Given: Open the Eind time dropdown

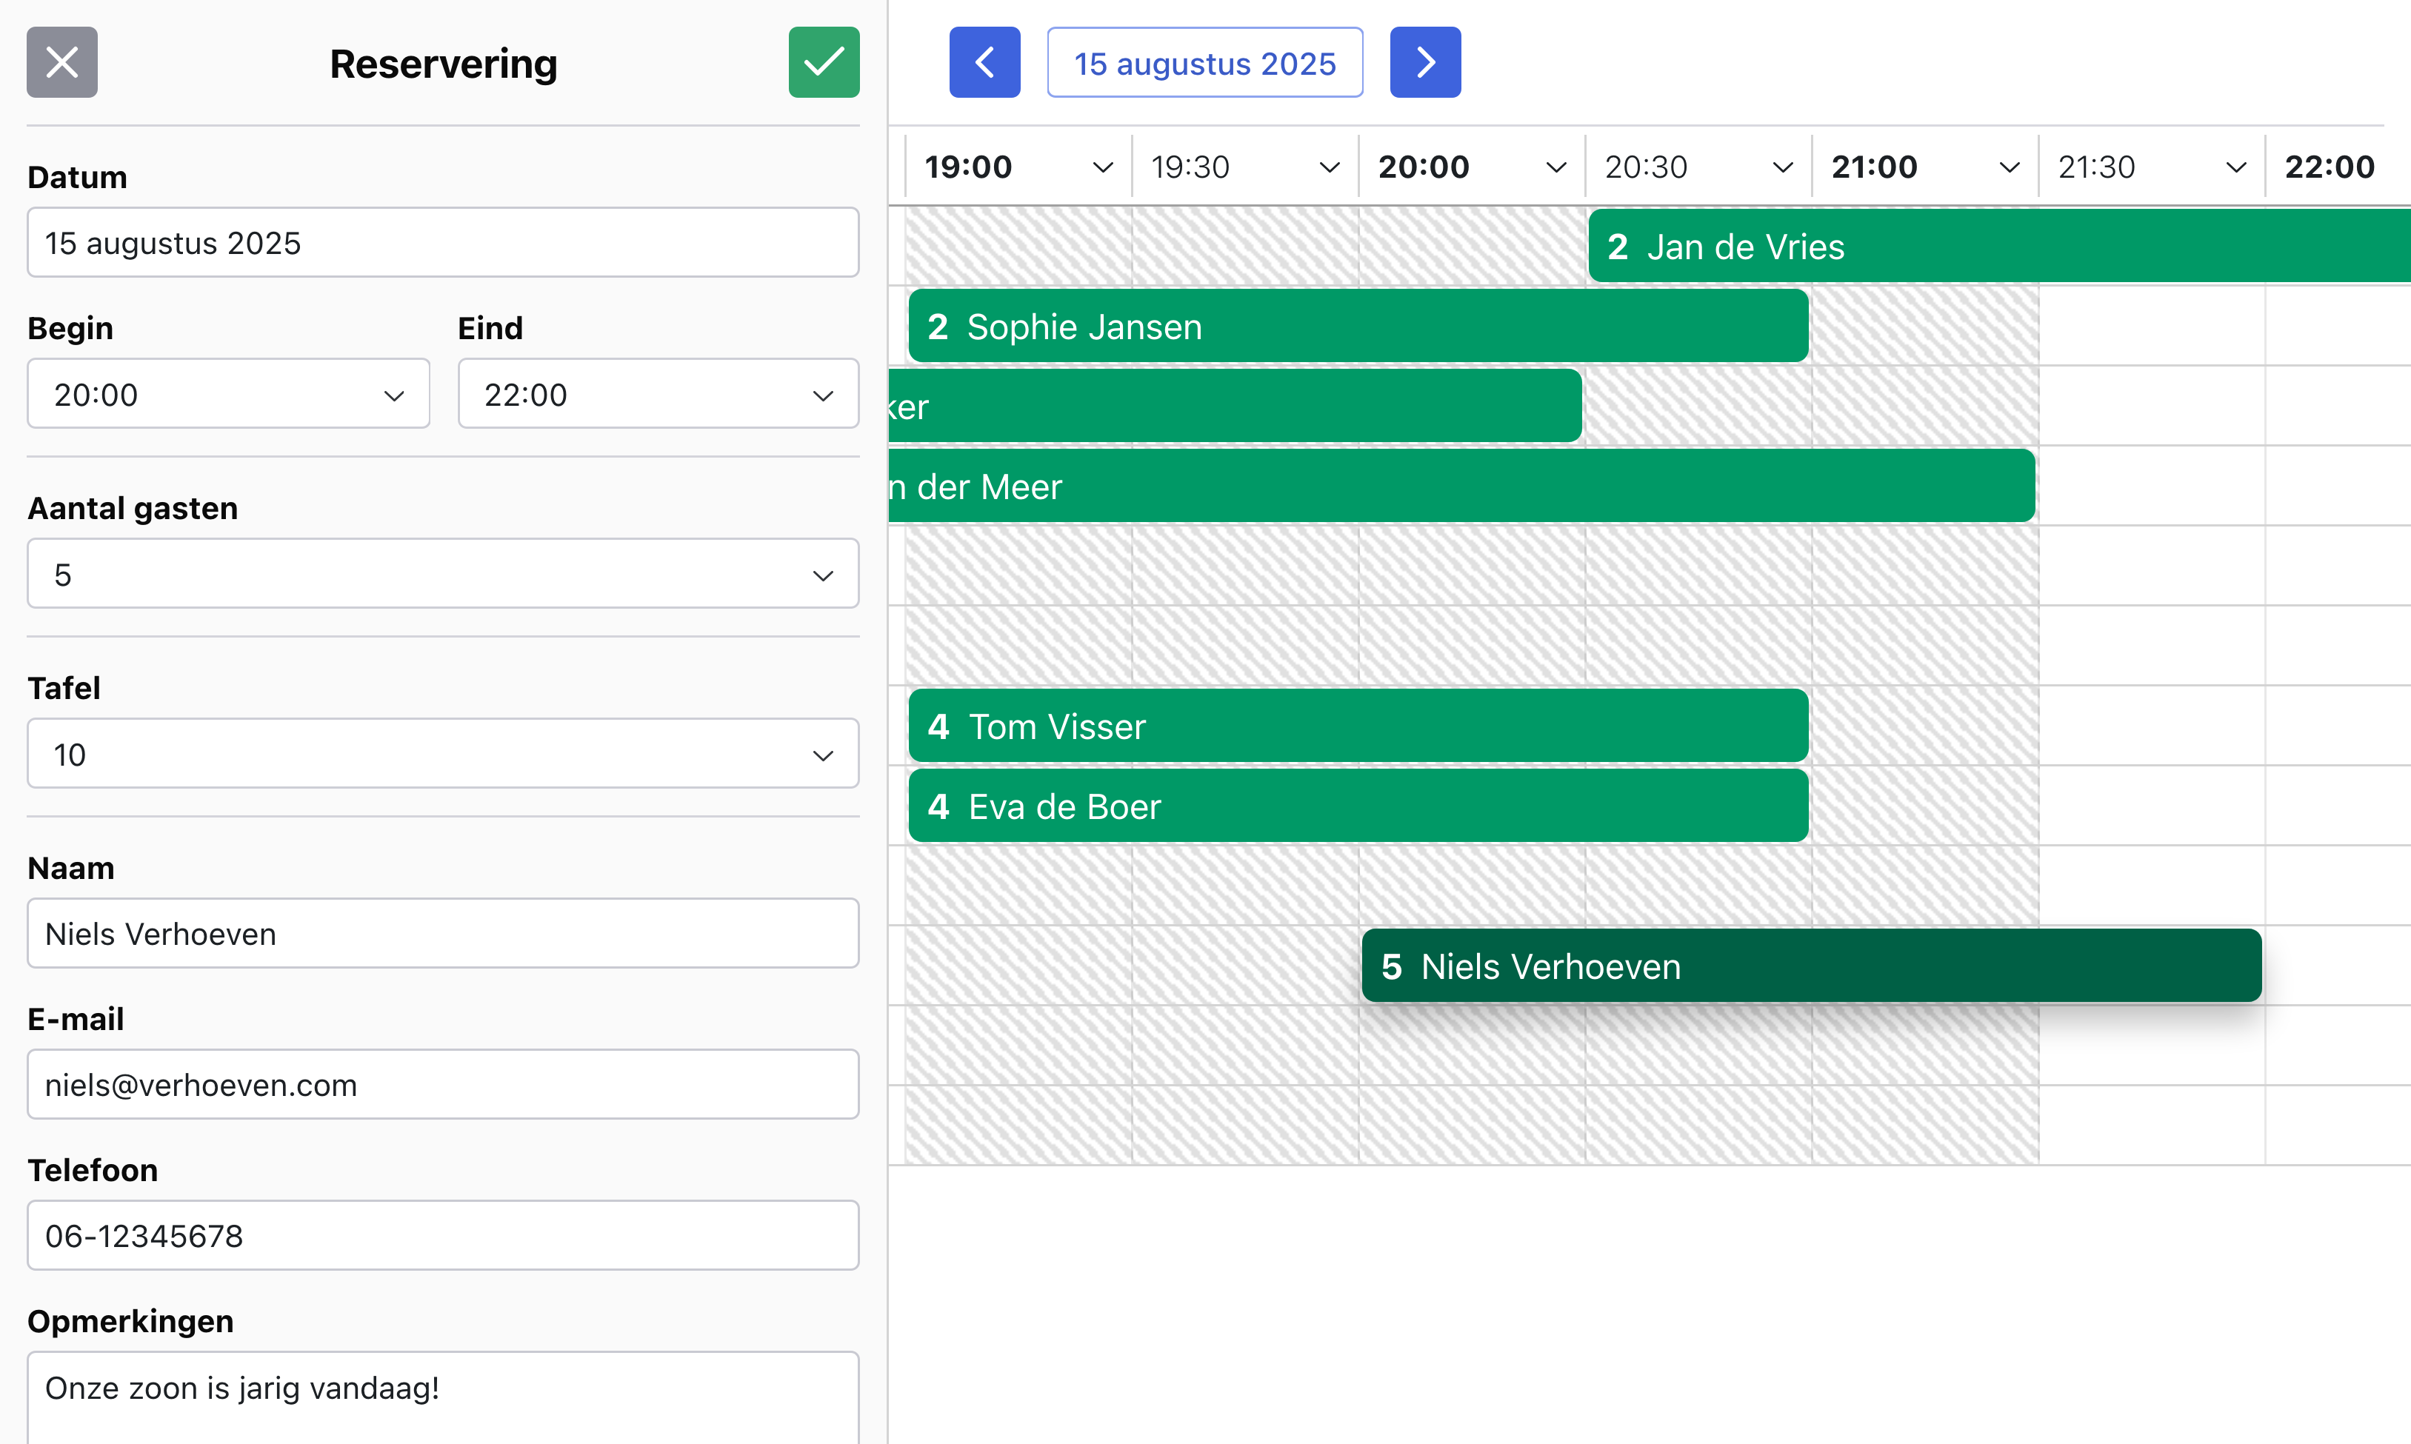Looking at the screenshot, I should tap(658, 394).
